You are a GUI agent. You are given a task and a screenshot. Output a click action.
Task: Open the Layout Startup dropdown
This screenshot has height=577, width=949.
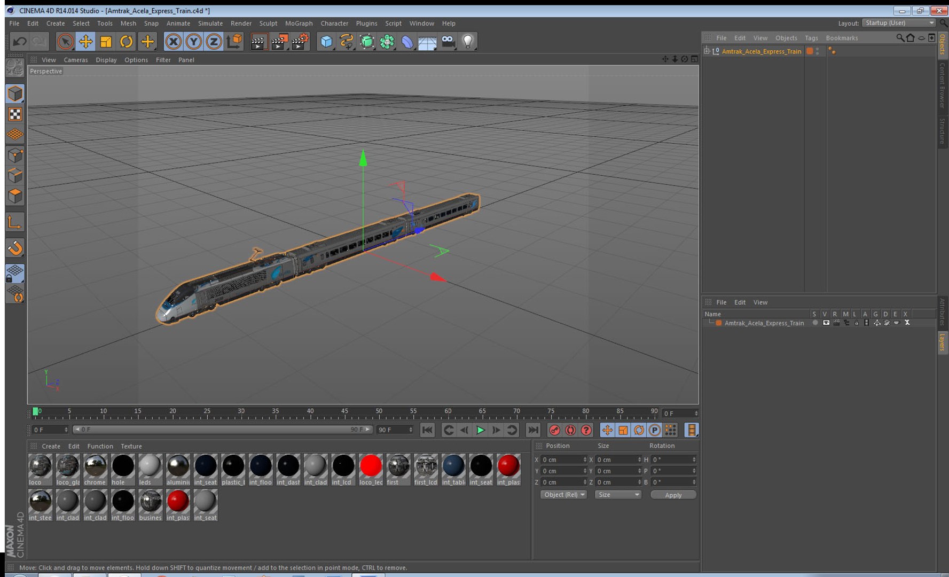(x=899, y=23)
